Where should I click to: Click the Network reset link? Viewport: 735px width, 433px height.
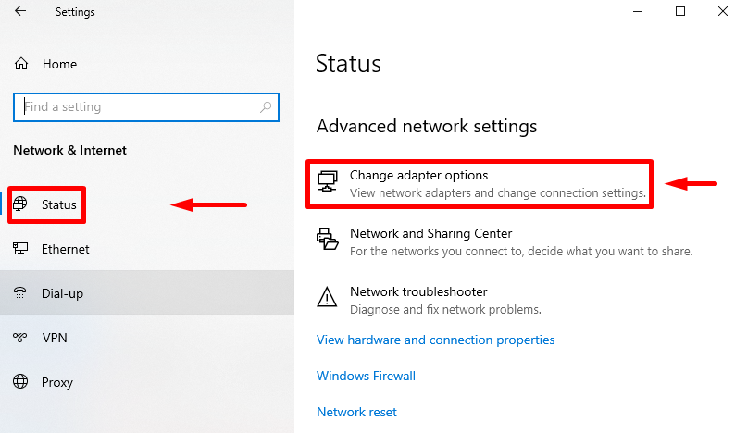point(356,412)
